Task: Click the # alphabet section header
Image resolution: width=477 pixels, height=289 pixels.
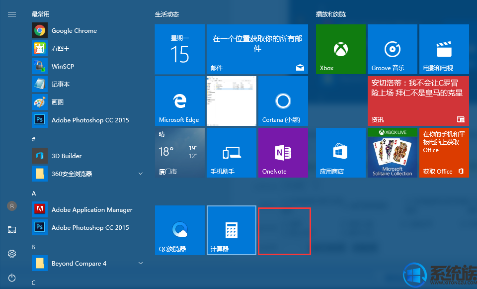Action: (x=33, y=139)
